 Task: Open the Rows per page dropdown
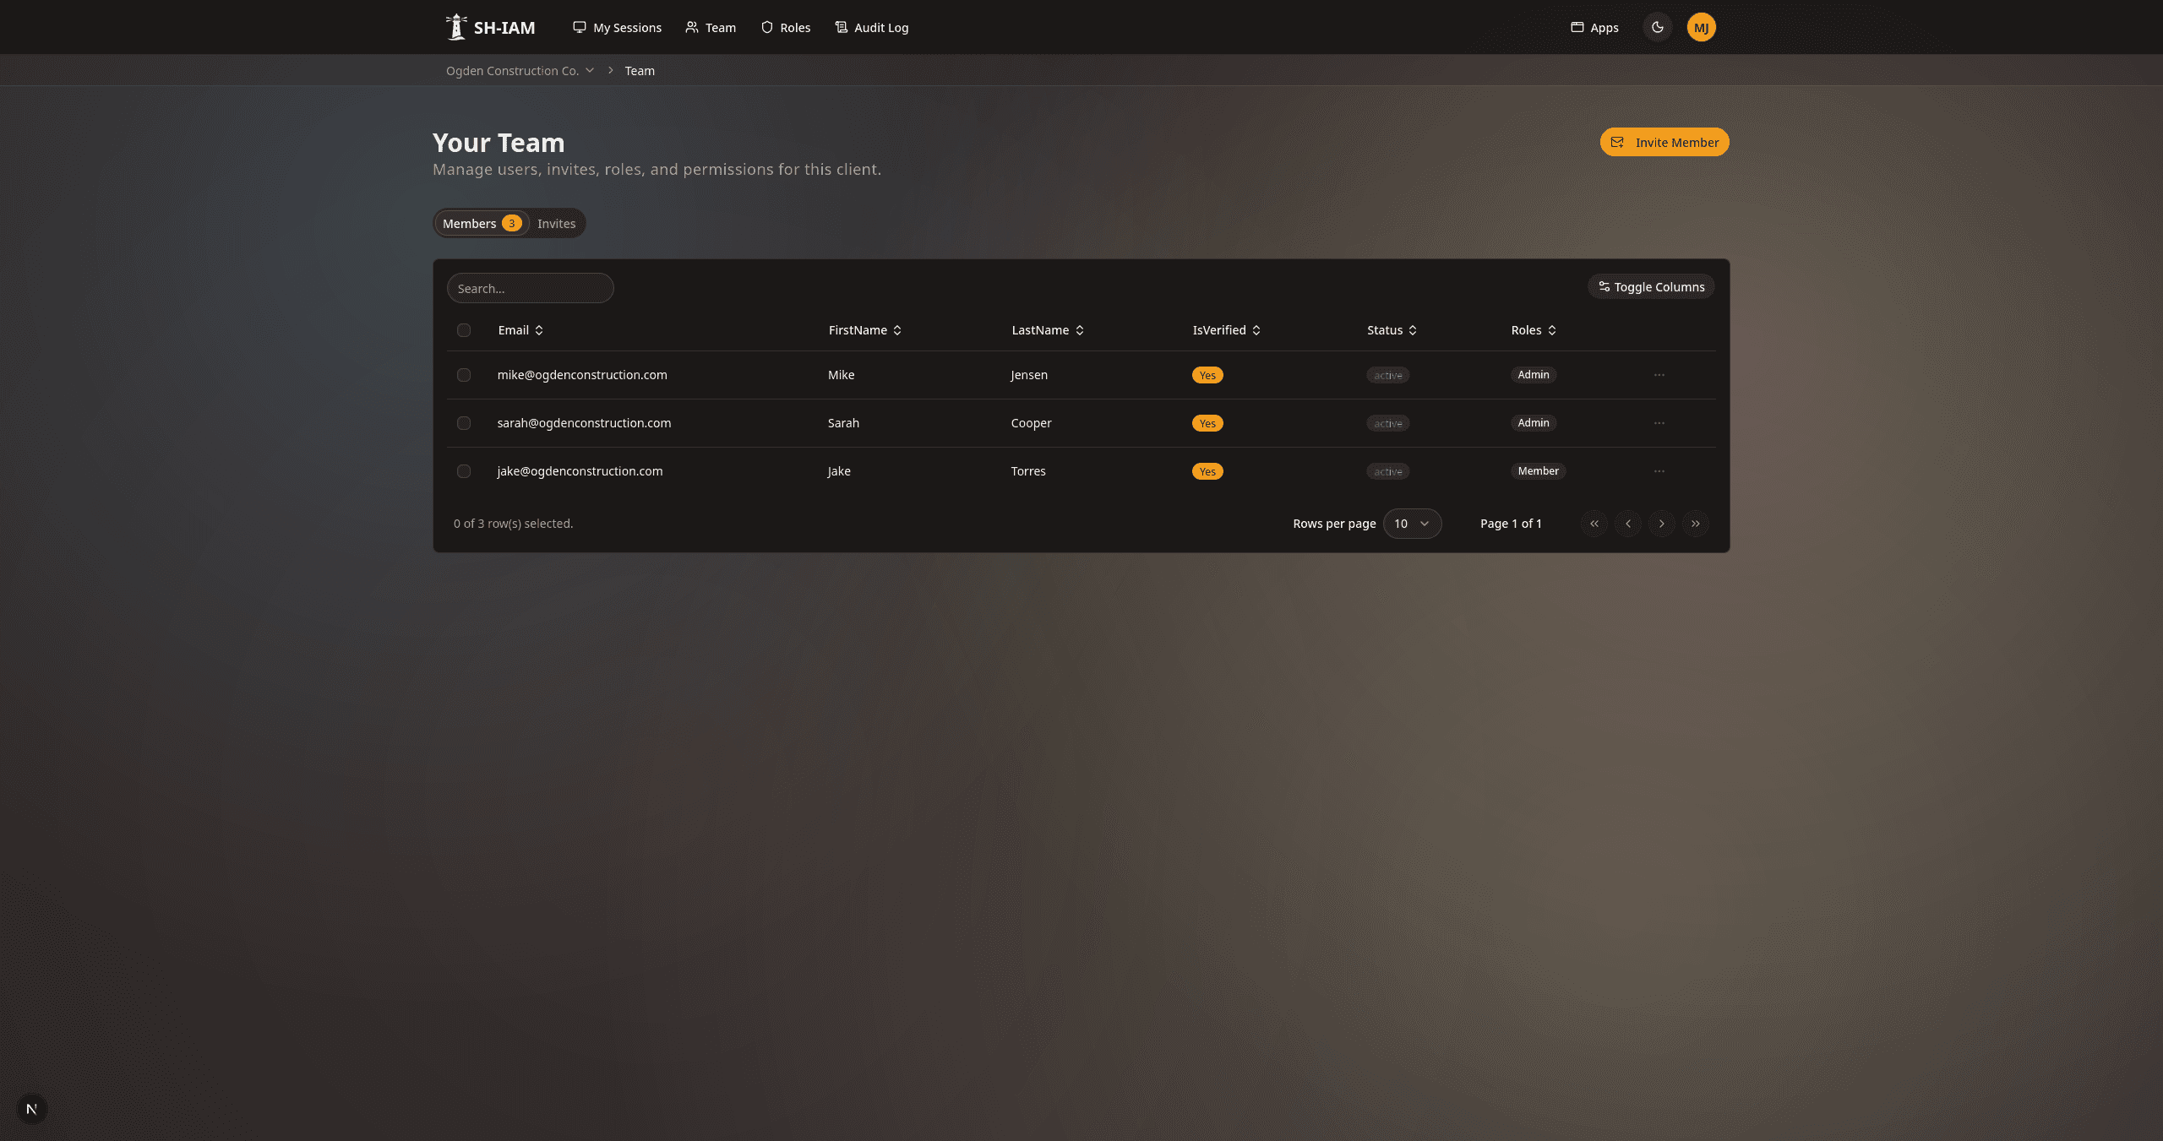(x=1412, y=524)
